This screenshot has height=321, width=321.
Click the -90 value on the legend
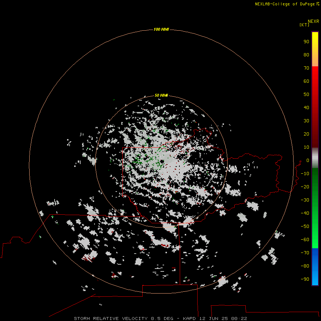(x=305, y=279)
